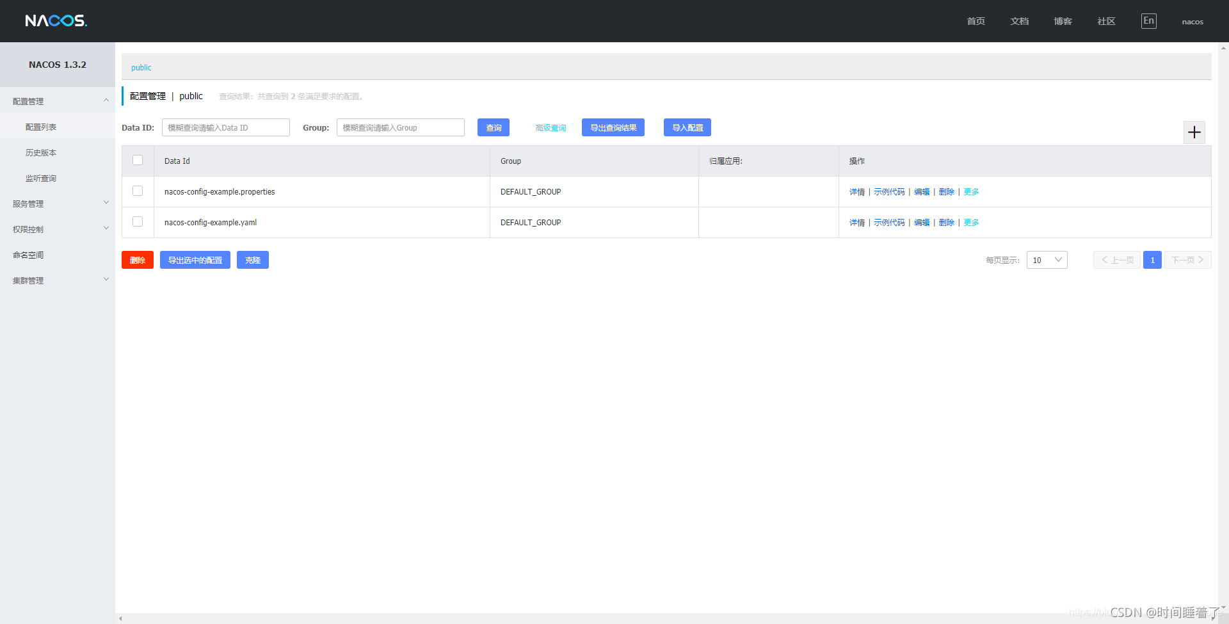Image resolution: width=1229 pixels, height=624 pixels.
Task: Click the 导出查询结果 button
Action: click(613, 127)
